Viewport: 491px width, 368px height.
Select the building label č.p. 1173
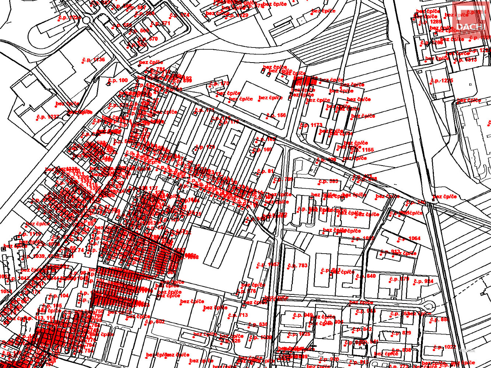[x=311, y=125]
